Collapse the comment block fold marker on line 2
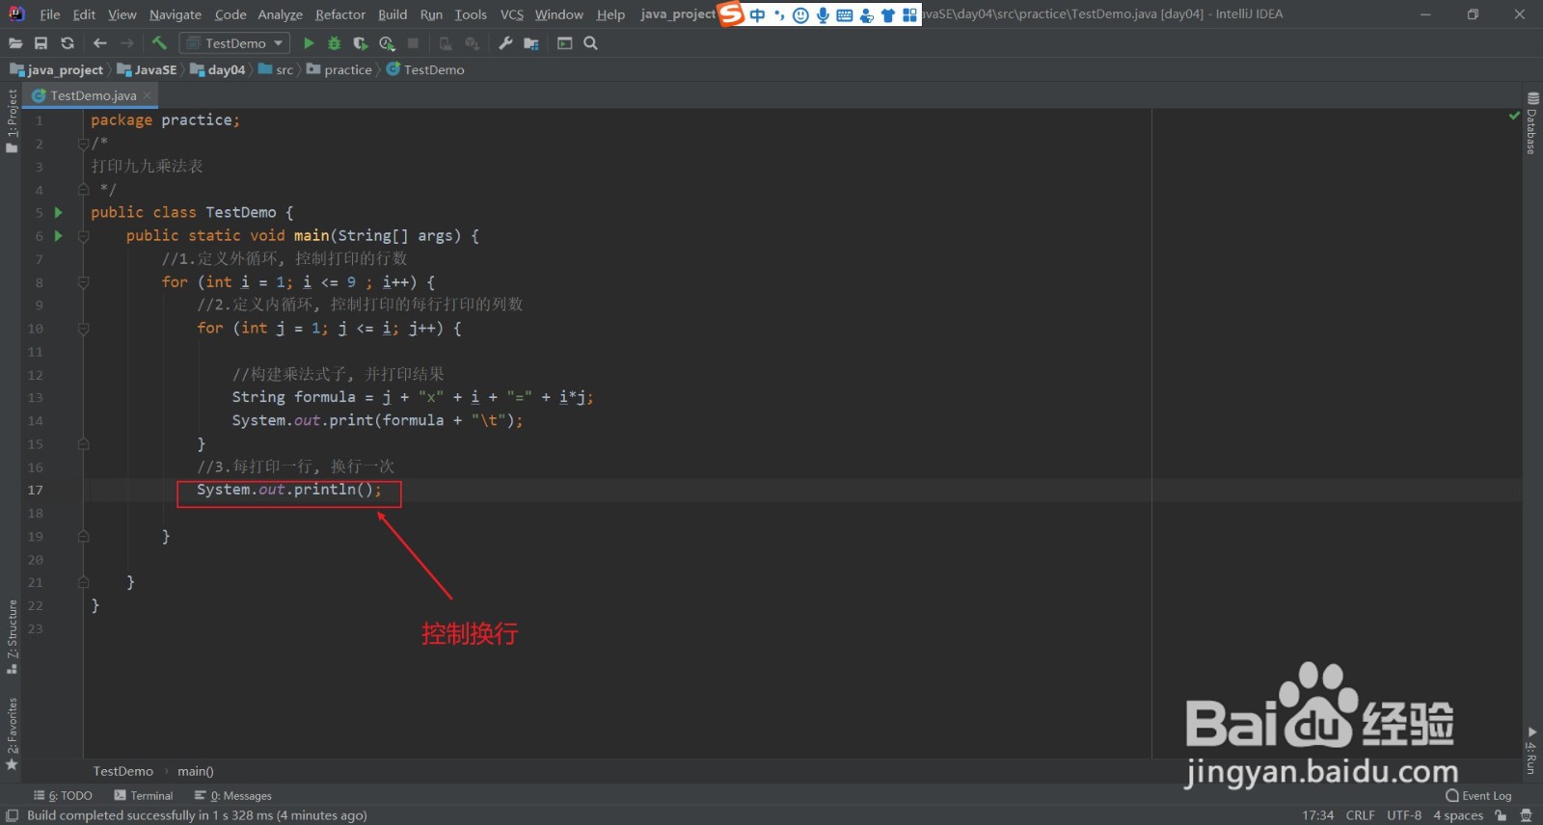Screen dimensions: 1543x825 [x=83, y=144]
